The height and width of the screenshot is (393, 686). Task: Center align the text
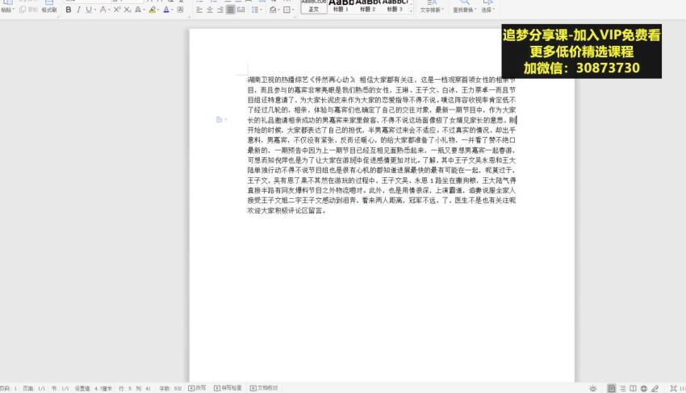coord(210,10)
